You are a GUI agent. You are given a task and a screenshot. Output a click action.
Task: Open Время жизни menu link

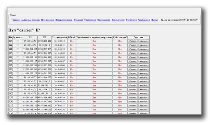point(104,20)
